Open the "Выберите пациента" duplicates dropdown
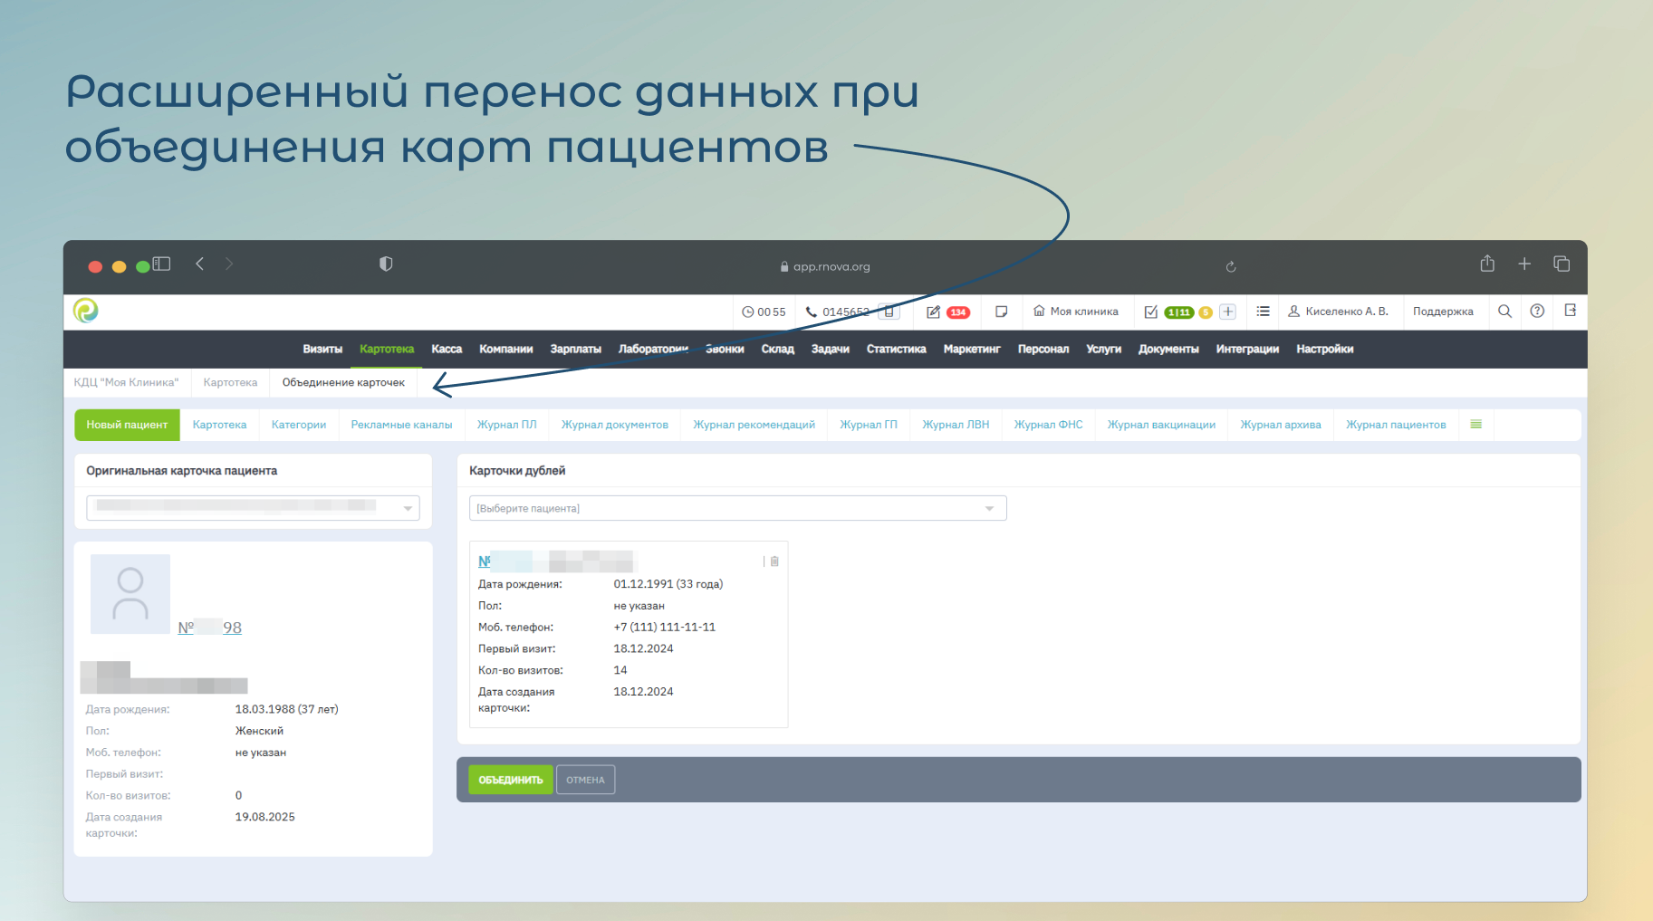Image resolution: width=1653 pixels, height=921 pixels. coord(989,508)
